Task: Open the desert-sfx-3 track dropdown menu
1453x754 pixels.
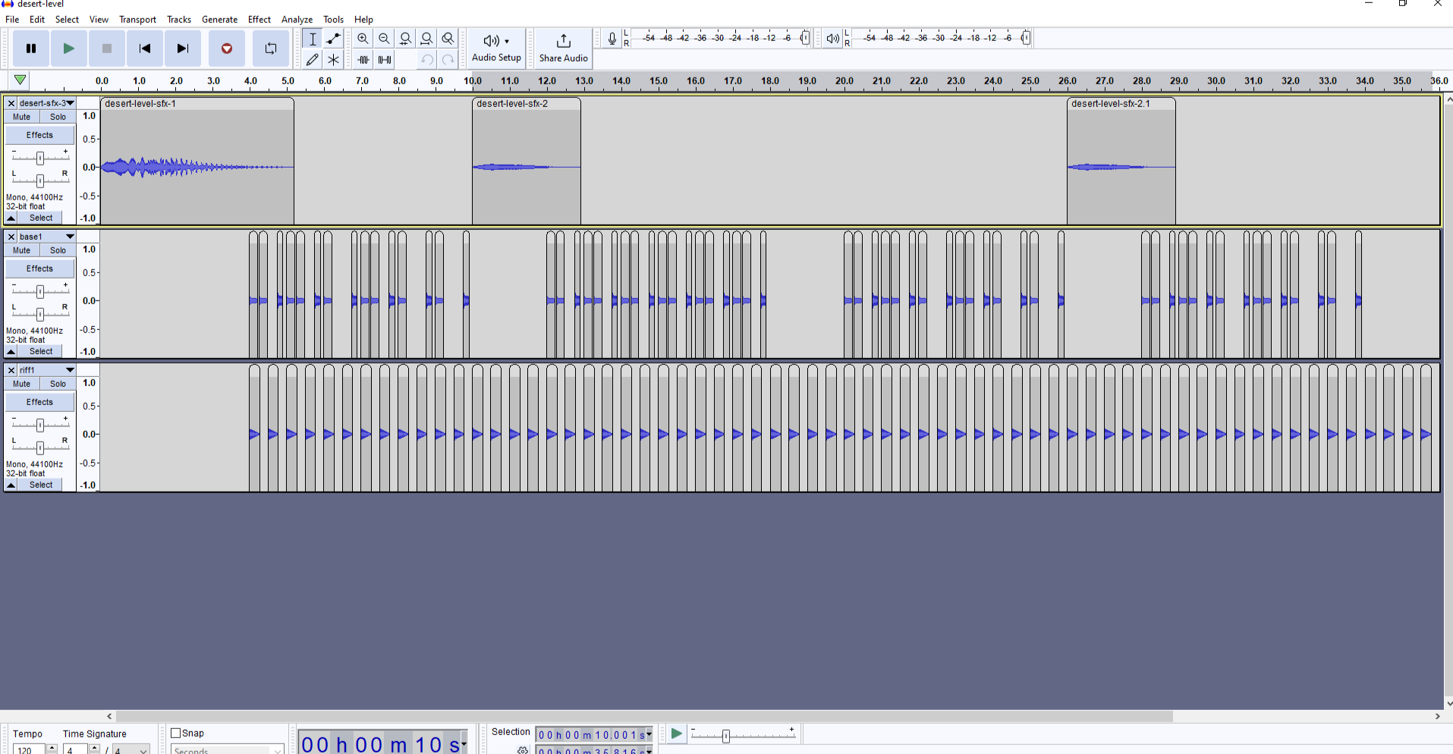Action: (x=70, y=103)
